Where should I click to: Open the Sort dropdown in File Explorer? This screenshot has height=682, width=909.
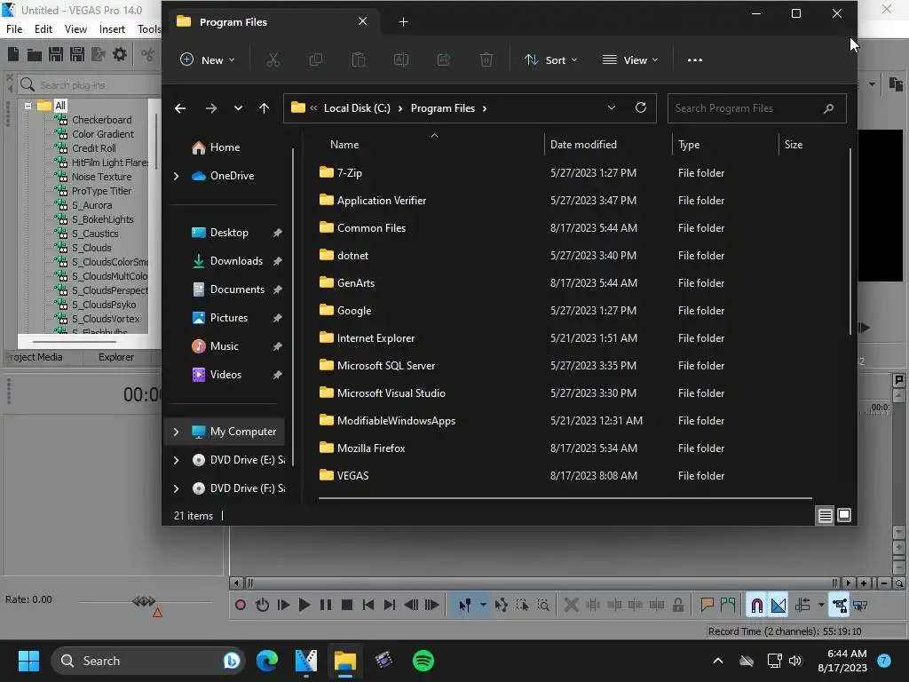pos(550,59)
